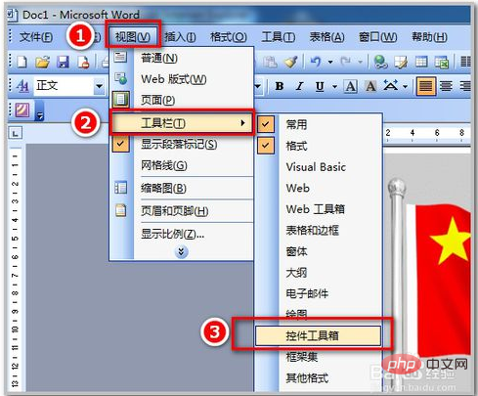Select 控件工具箱 in the toolbars submenu
The image size is (478, 396).
318,335
